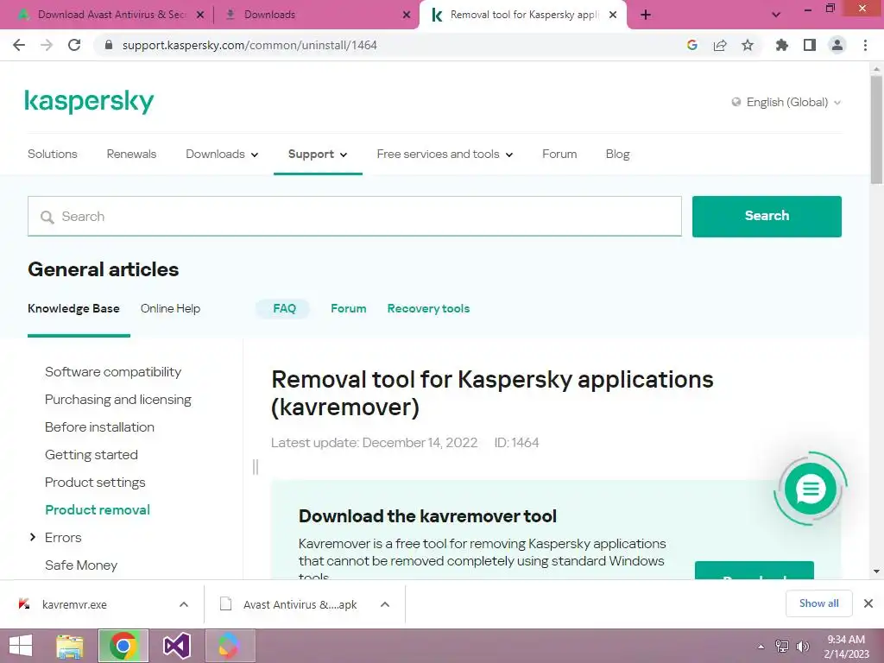Open Chrome three-dot menu

(865, 45)
